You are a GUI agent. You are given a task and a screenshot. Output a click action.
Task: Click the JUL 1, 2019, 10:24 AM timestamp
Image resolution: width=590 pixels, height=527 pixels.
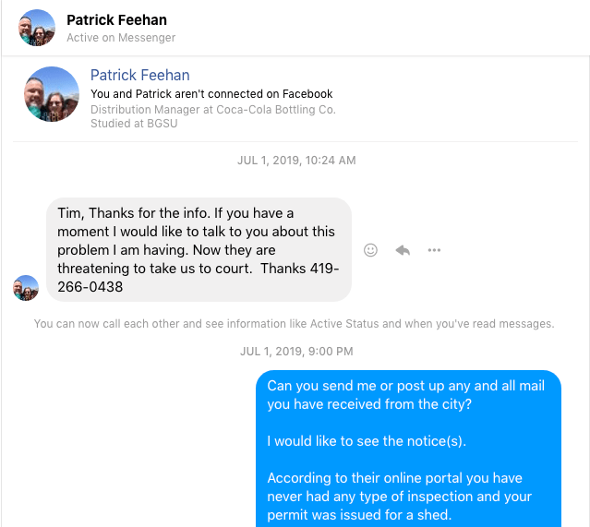point(296,161)
